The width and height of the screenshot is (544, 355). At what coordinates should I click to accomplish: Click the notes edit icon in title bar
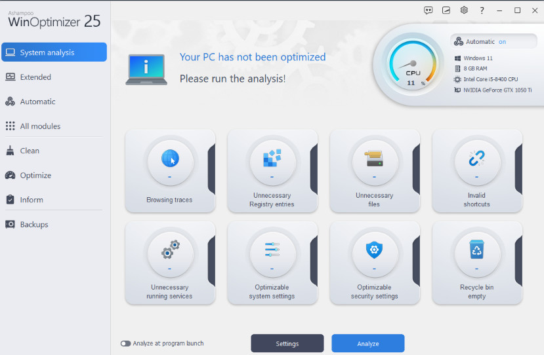coord(446,10)
